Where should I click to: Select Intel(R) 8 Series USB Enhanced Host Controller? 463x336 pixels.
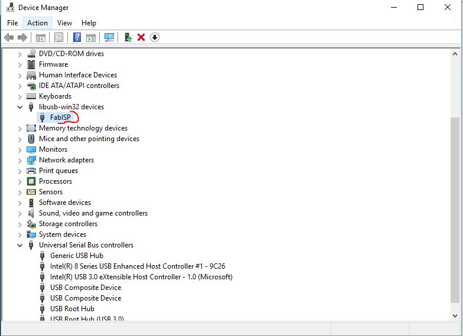click(138, 266)
